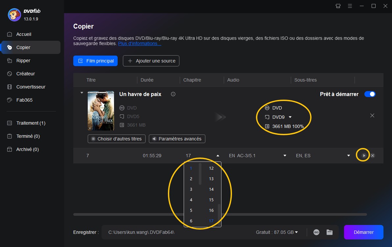Image resolution: width=392 pixels, height=247 pixels.
Task: Choose ISO output with the ISO icon
Action: coord(316,232)
